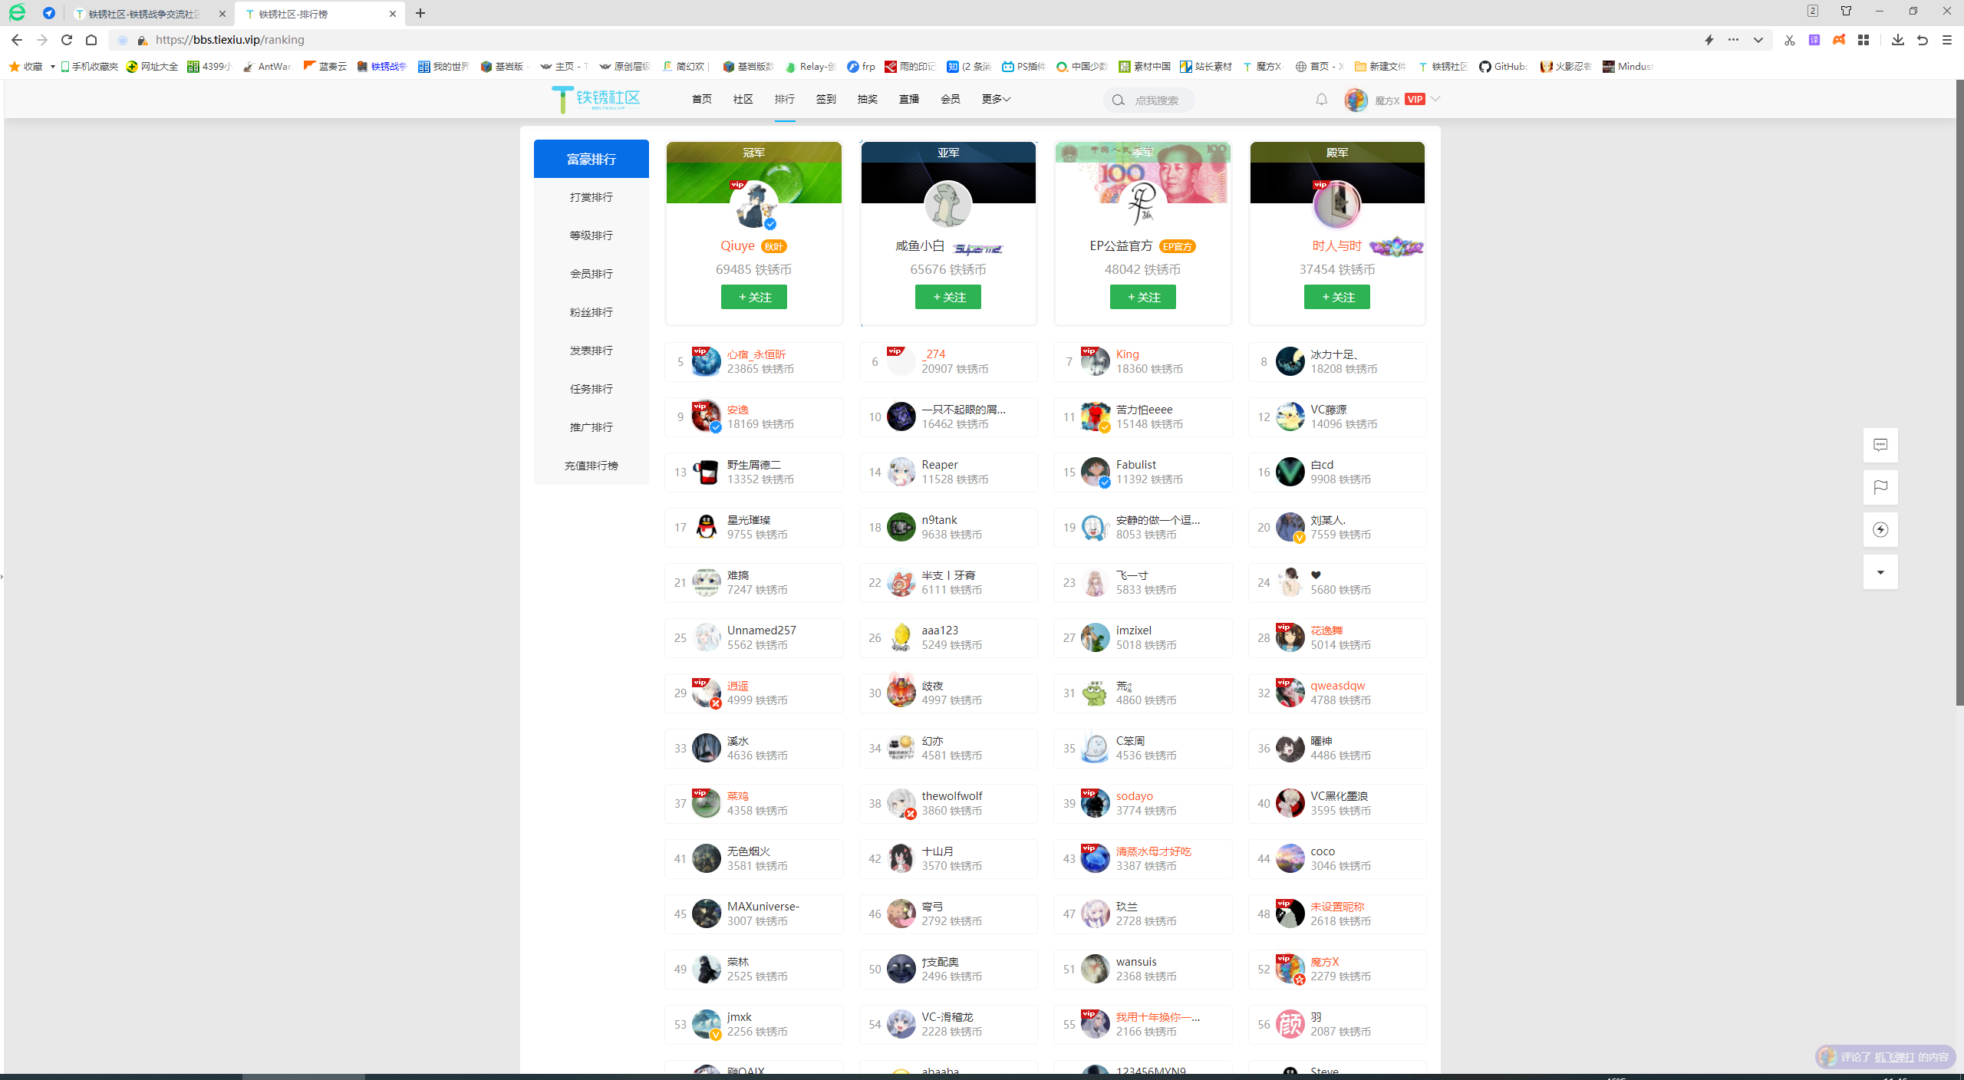Image resolution: width=1964 pixels, height=1080 pixels.
Task: Click the page vertical scrollbar thumb
Action: pyautogui.click(x=1959, y=391)
